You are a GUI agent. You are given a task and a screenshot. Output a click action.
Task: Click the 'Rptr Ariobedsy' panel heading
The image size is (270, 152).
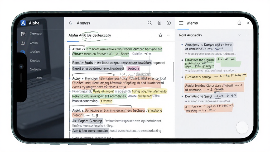point(190,35)
